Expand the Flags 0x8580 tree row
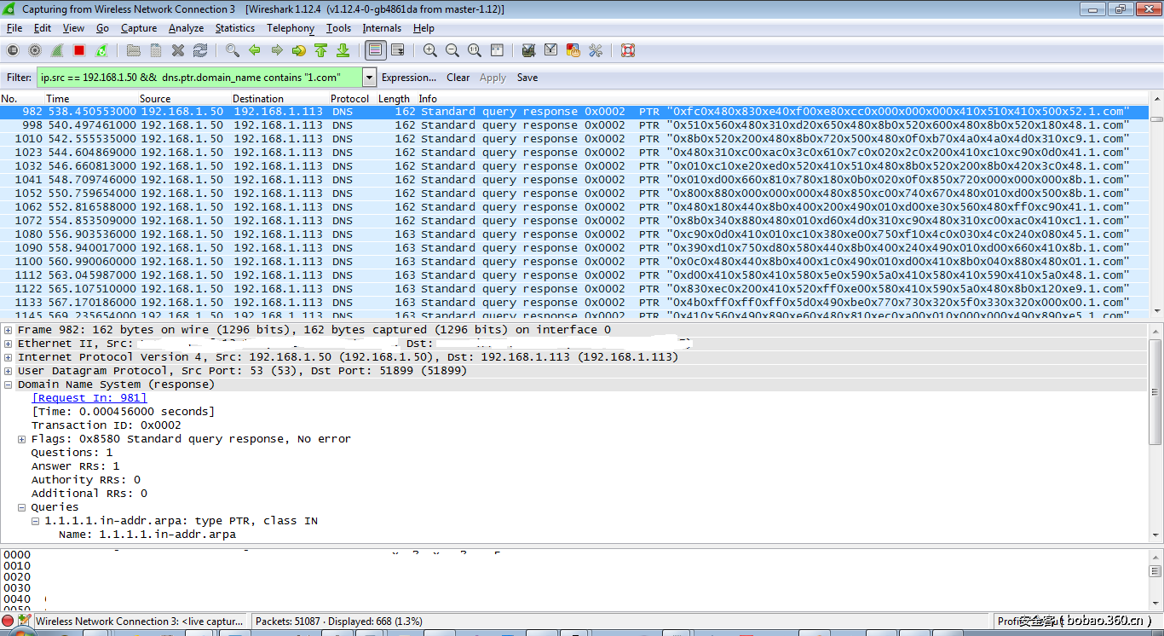The image size is (1164, 636). [22, 439]
